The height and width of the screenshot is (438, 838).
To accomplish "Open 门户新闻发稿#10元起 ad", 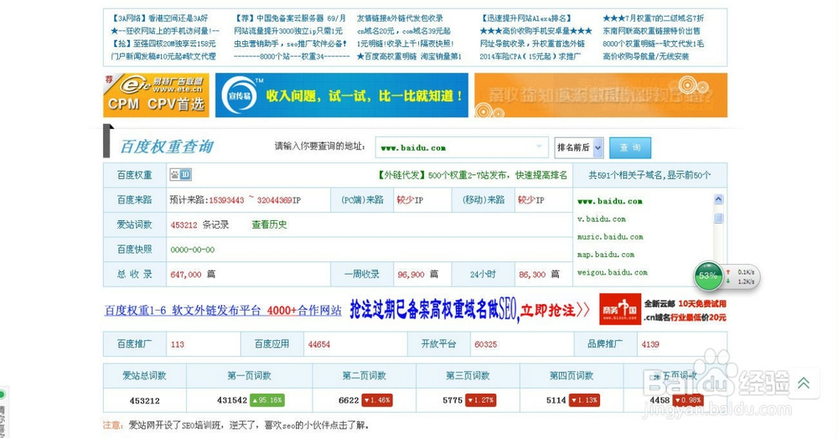I will click(163, 56).
